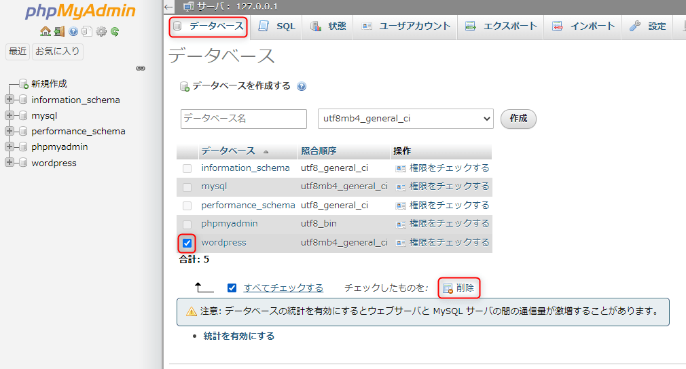Click privileges icon in performance_schema row
Screen dimensions: 686x369
click(400, 206)
